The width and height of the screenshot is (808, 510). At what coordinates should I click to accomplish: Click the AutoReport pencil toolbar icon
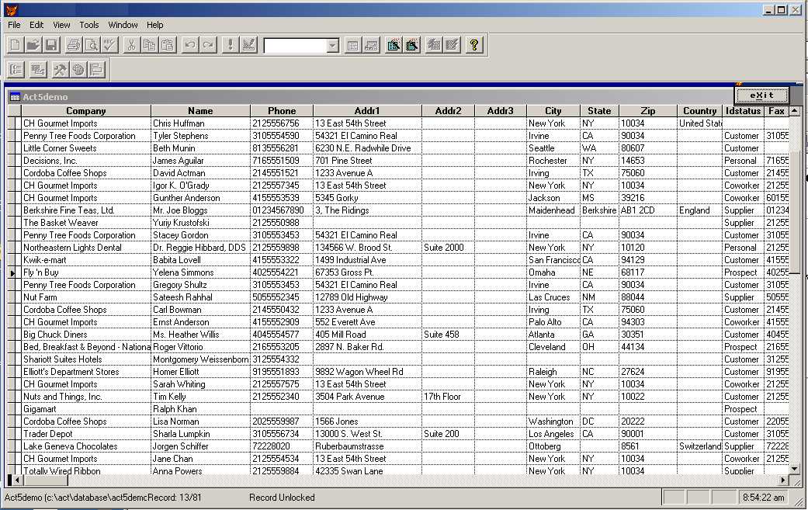(x=452, y=45)
